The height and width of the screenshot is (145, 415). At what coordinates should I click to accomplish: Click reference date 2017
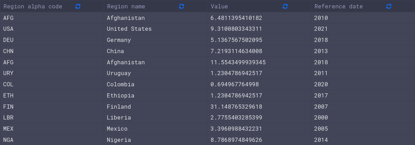321,95
